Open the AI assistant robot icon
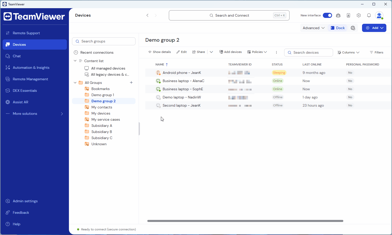This screenshot has width=392, height=235. 338,15
